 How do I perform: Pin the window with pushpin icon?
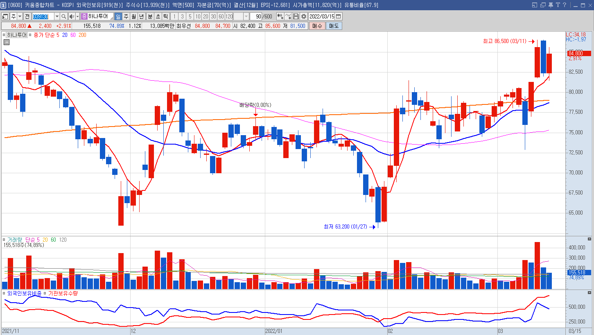551,5
